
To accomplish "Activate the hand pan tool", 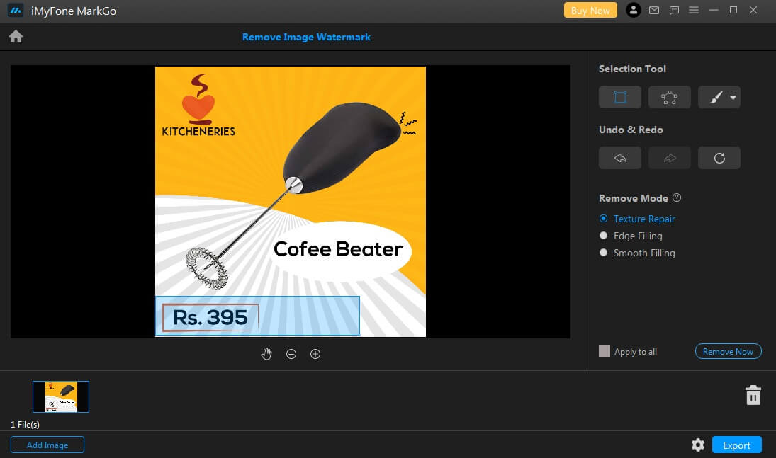I will coord(266,354).
